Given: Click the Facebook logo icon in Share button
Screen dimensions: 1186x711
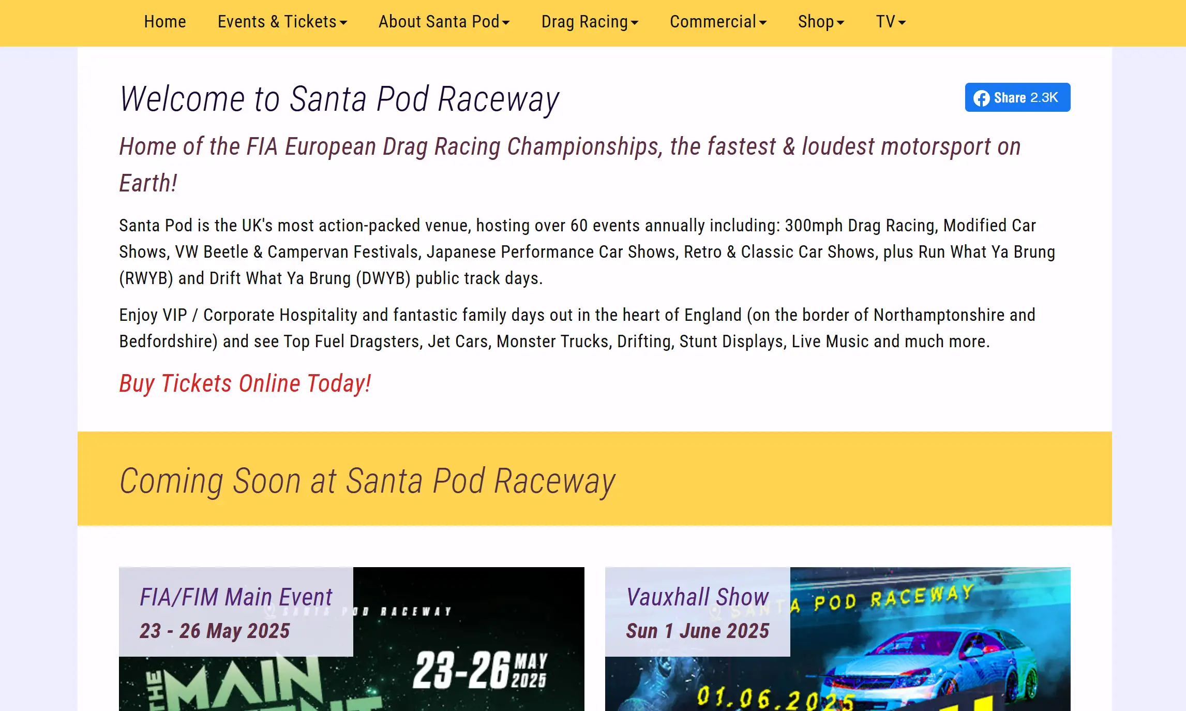Looking at the screenshot, I should [x=981, y=98].
